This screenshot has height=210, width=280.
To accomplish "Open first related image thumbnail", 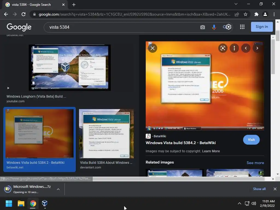I will [x=175, y=173].
